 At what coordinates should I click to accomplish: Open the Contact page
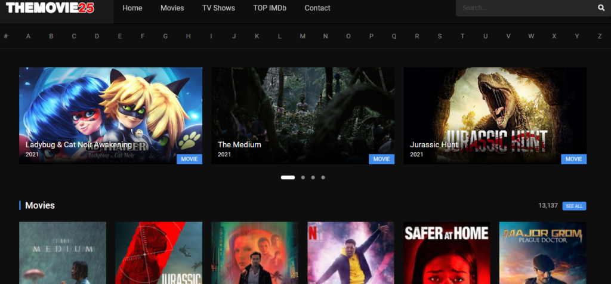click(x=317, y=8)
